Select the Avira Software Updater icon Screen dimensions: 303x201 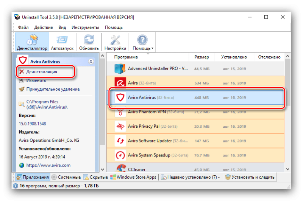point(120,141)
